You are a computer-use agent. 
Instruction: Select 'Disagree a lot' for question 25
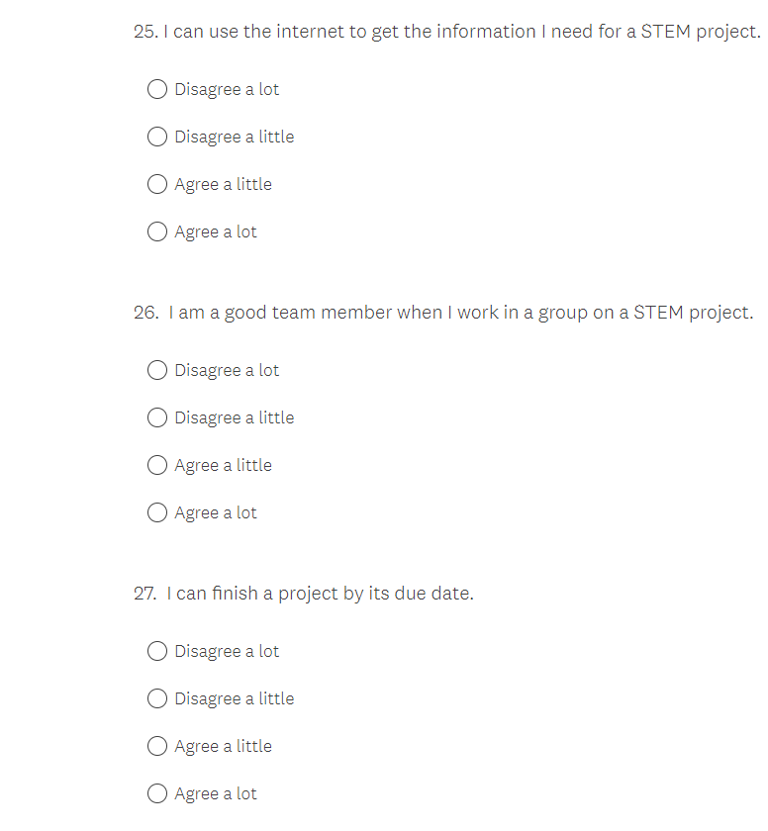click(157, 90)
